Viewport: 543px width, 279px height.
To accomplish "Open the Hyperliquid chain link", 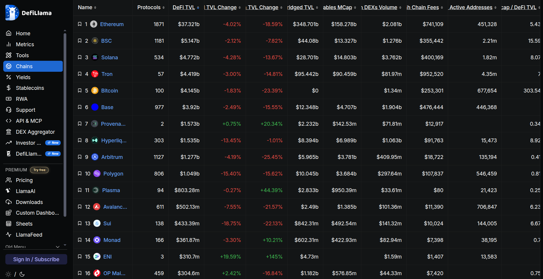I will coord(114,140).
